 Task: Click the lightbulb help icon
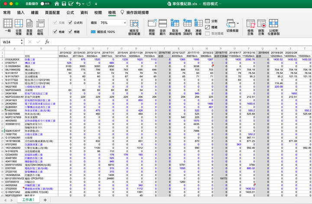click(x=122, y=12)
